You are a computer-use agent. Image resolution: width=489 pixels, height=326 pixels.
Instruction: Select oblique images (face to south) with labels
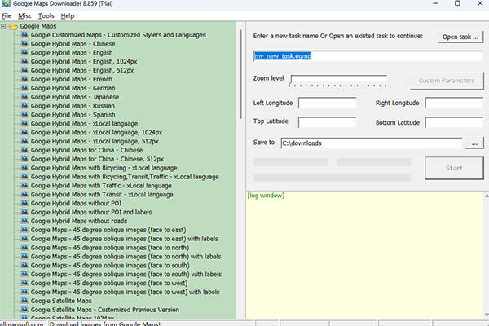coord(126,274)
